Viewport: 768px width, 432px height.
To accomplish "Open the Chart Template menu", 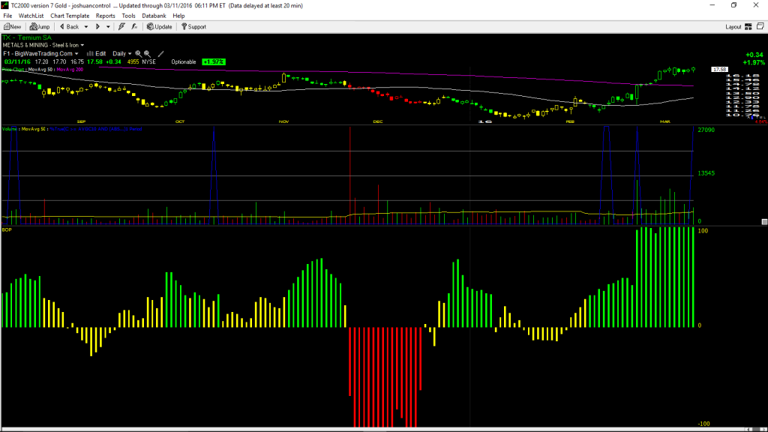I will tap(70, 16).
